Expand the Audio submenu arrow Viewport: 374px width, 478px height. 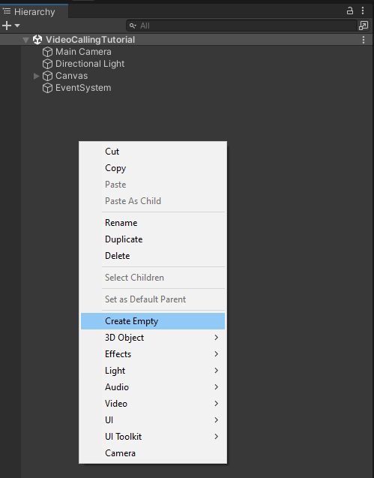(217, 387)
